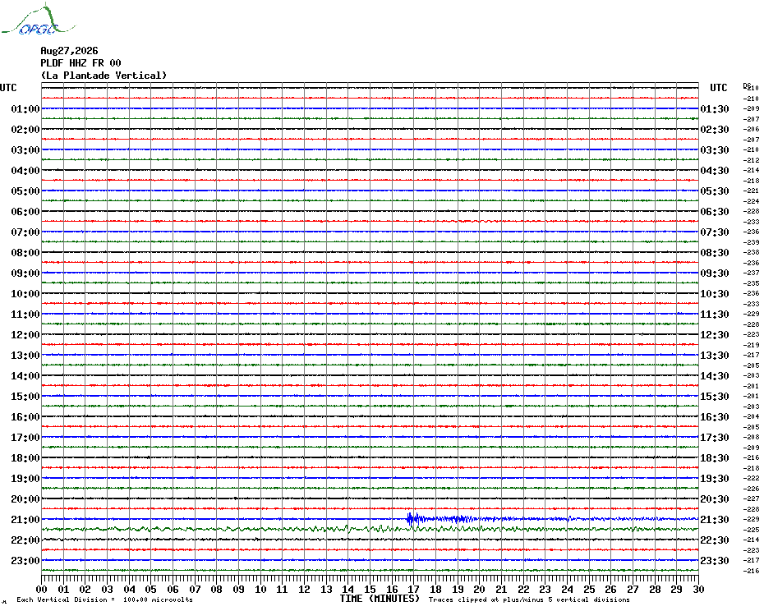The image size is (764, 611).
Task: Select minute 17 on the bottom axis
Action: 413,590
